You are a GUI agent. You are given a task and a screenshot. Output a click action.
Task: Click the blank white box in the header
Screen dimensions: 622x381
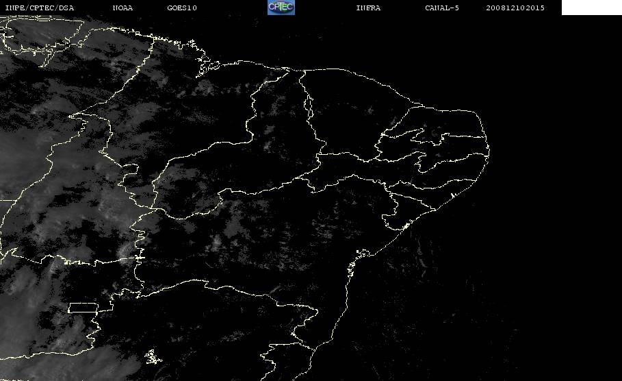[591, 7]
